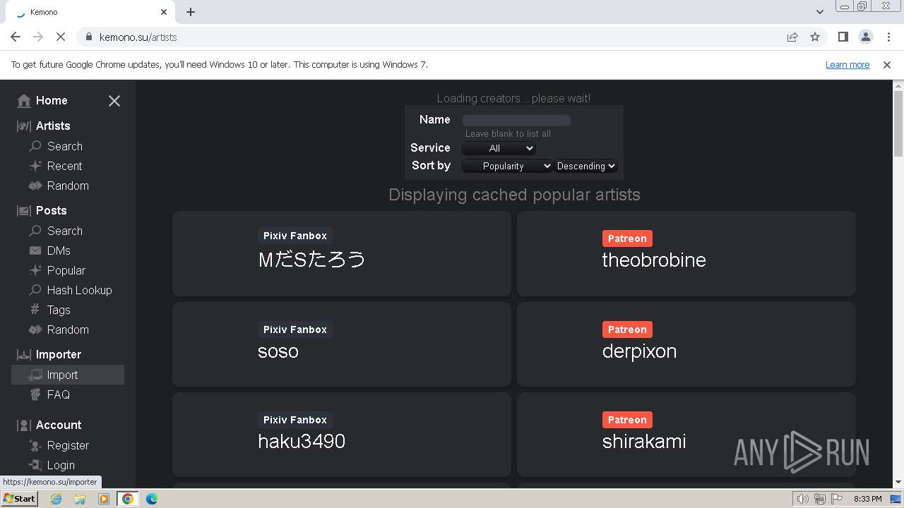Click the Account section icon
Screen dimensions: 904x508
tap(24, 425)
